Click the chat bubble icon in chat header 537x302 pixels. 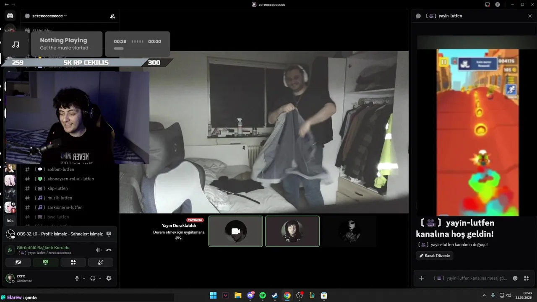tap(418, 16)
